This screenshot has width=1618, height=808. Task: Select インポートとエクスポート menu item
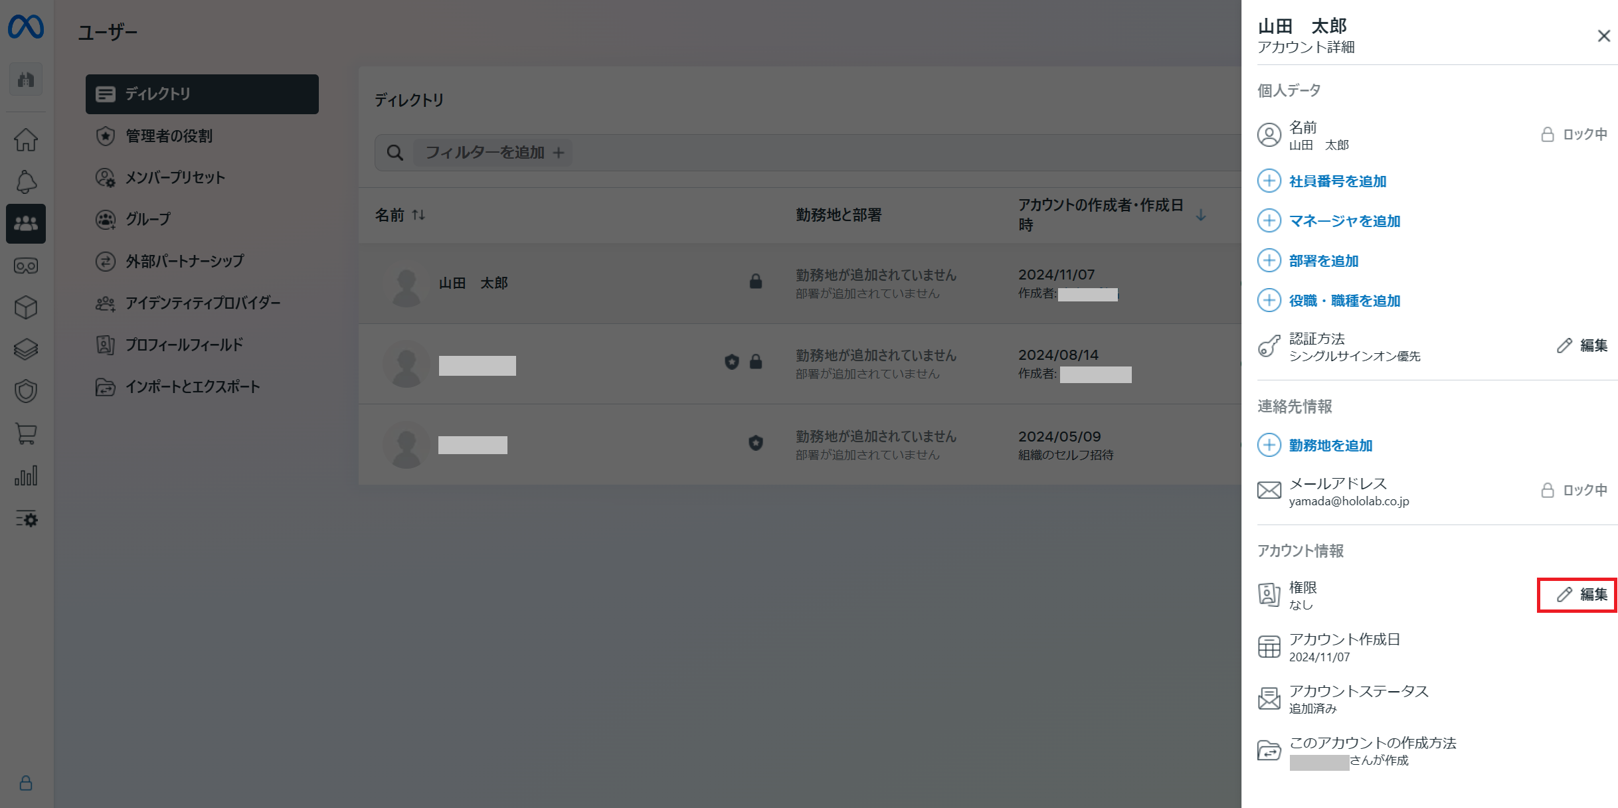point(193,386)
